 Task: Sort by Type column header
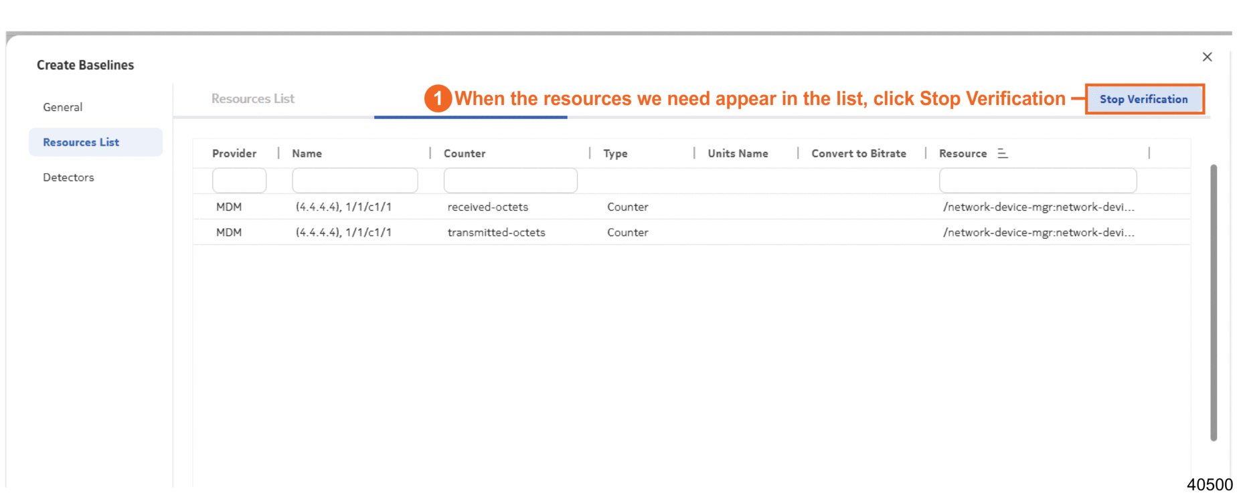coord(615,153)
